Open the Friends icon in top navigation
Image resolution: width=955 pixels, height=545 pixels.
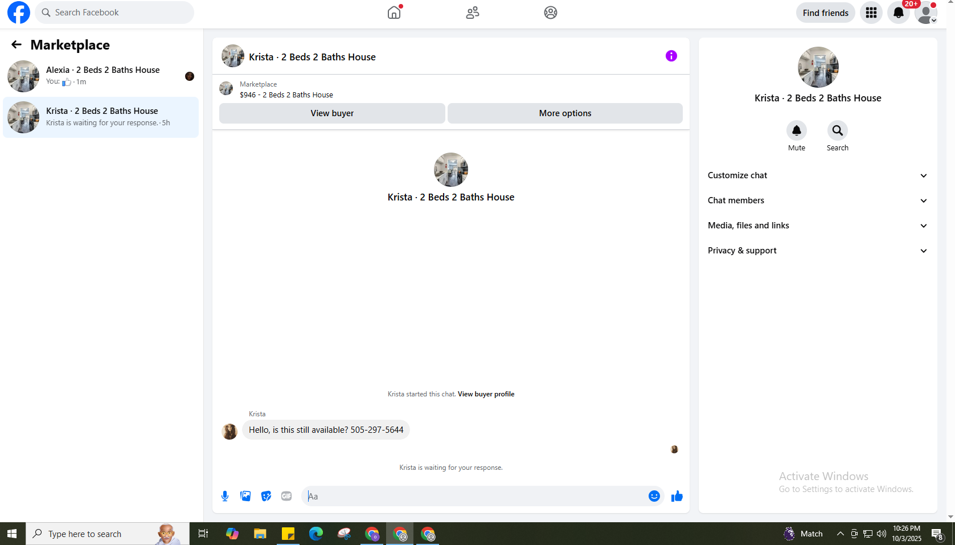coord(472,13)
